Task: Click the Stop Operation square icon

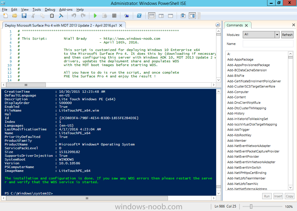Action: pos(114,16)
